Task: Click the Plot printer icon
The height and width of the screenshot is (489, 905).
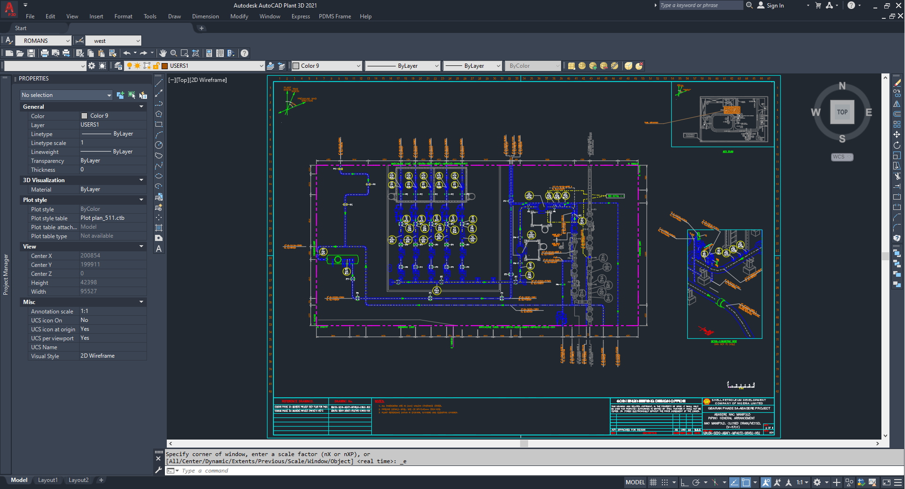Action: point(45,53)
